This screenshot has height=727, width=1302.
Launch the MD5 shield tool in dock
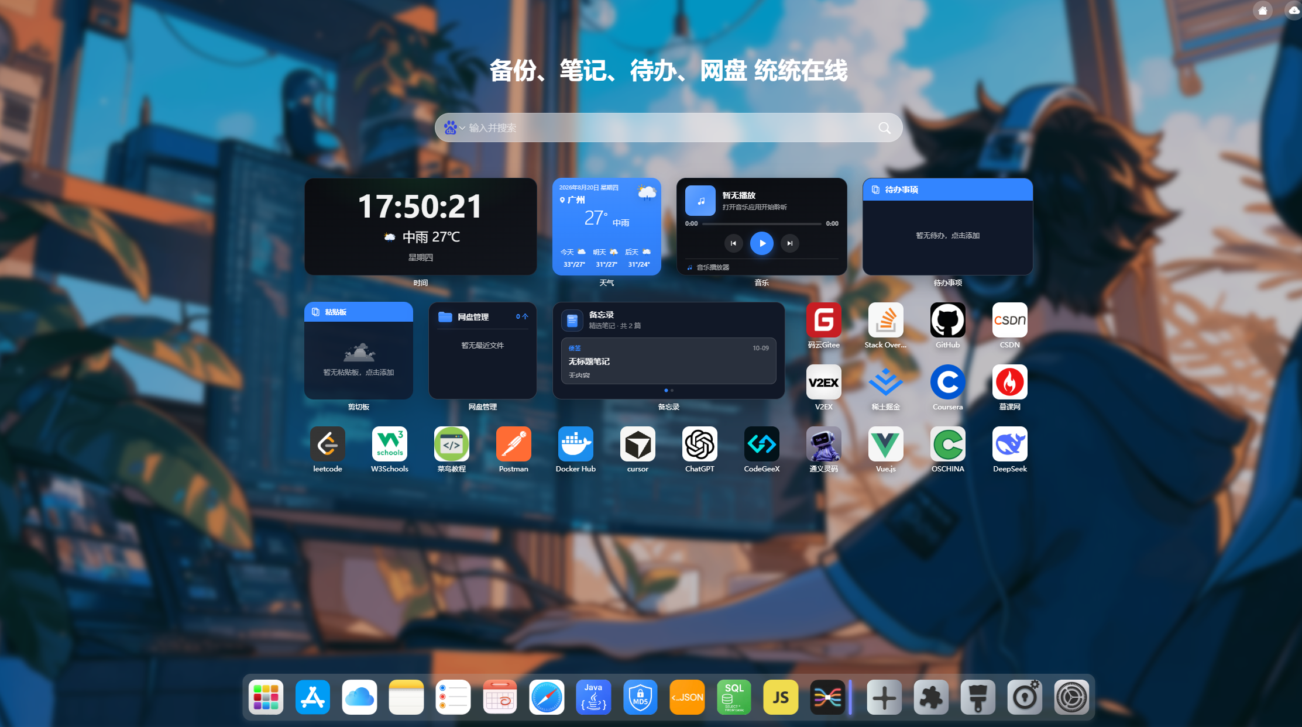[640, 697]
